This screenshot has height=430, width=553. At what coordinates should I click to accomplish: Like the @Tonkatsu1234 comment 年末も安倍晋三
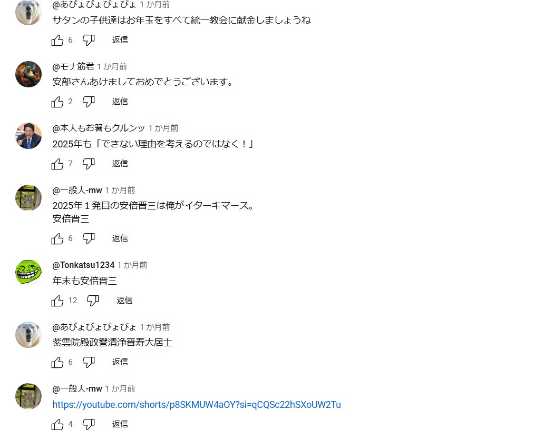(x=57, y=301)
